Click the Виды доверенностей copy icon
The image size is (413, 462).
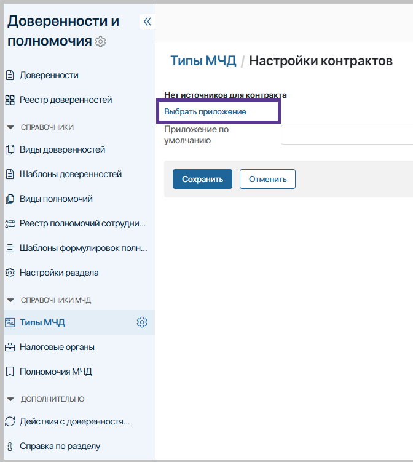click(x=10, y=149)
